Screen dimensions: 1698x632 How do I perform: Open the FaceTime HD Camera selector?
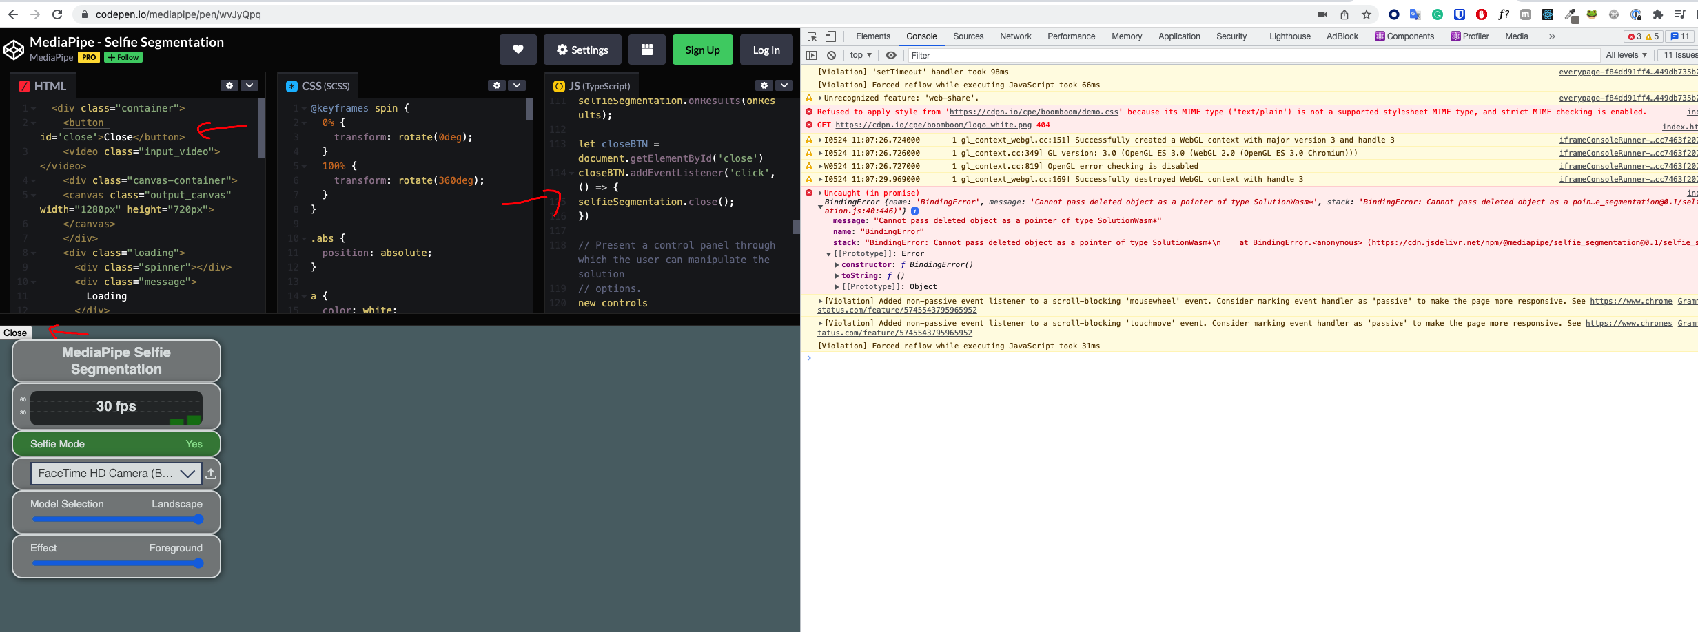116,474
